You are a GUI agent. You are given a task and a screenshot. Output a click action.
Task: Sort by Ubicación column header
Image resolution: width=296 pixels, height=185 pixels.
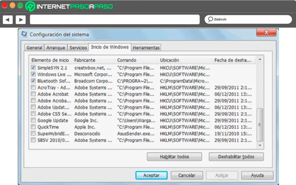pos(185,60)
